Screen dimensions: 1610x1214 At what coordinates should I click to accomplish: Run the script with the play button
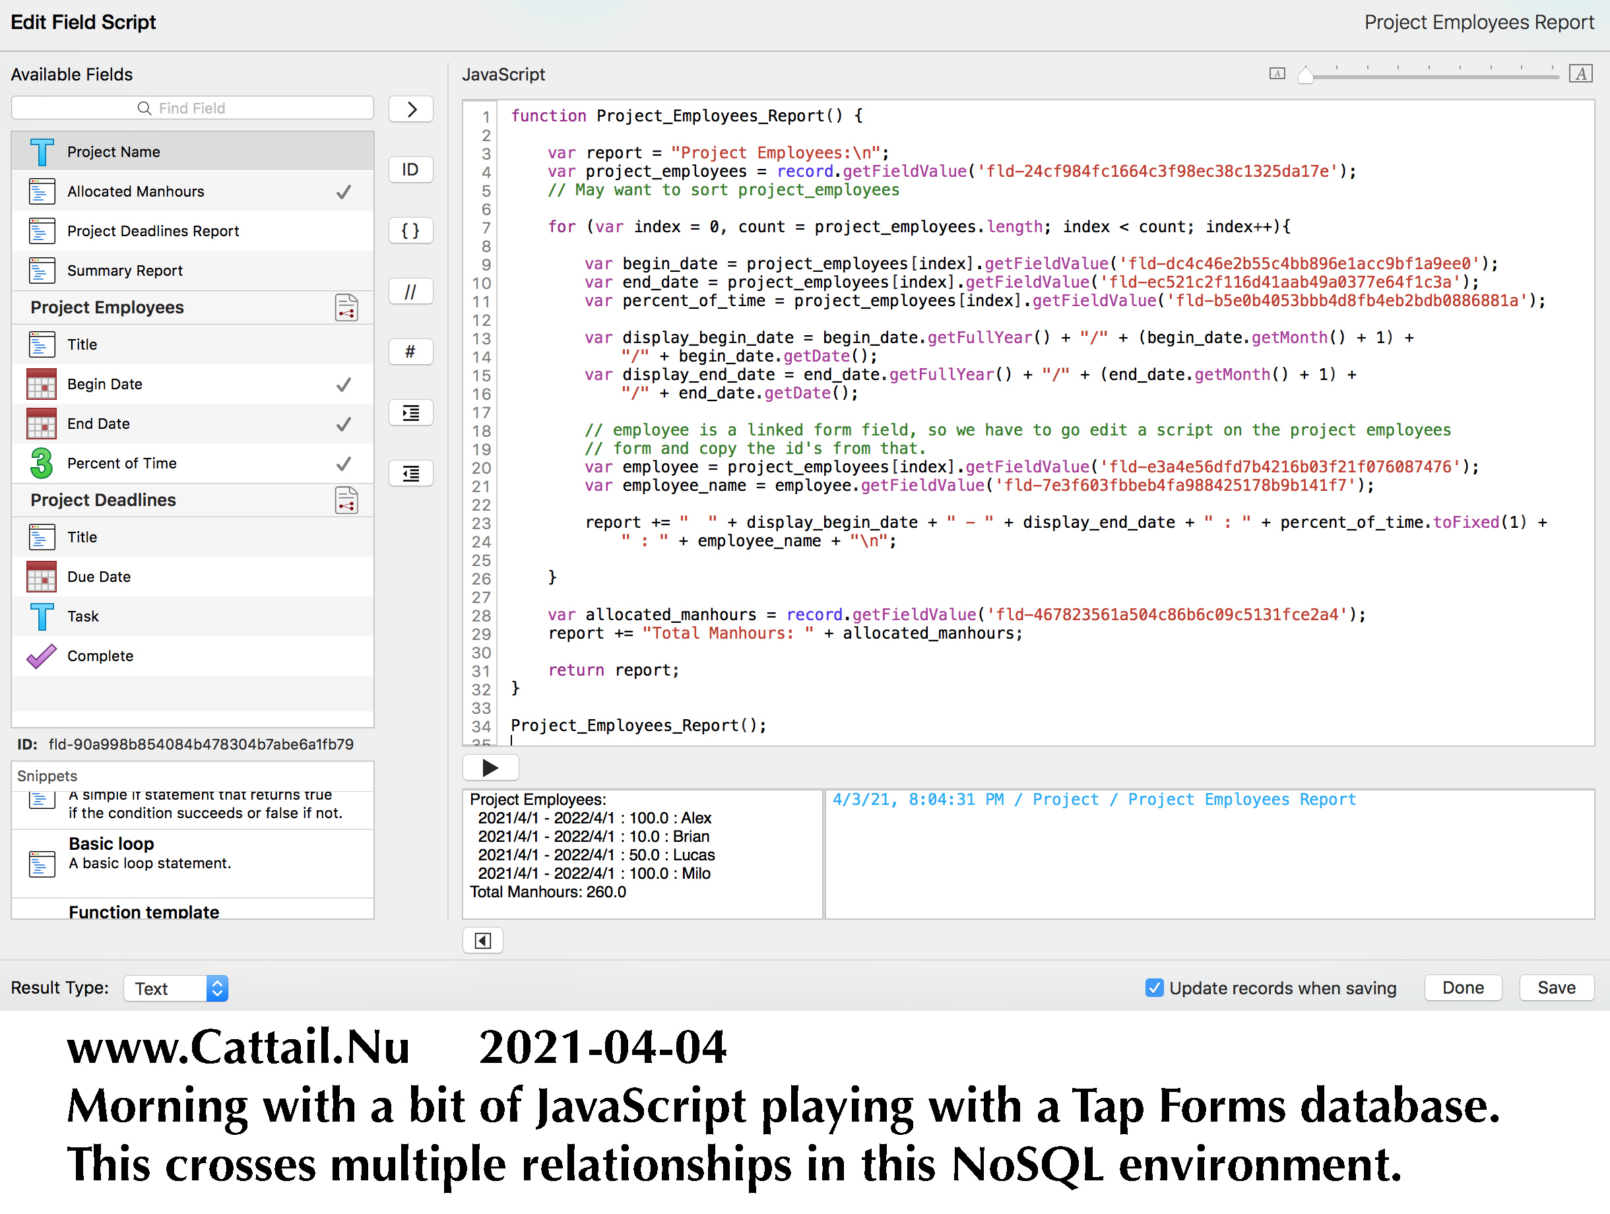(x=490, y=768)
